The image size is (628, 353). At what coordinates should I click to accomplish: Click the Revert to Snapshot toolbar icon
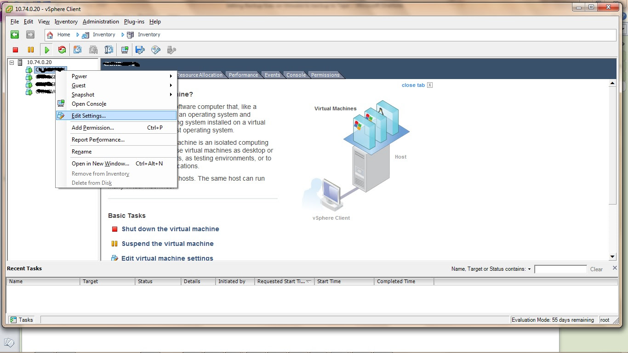[x=93, y=50]
